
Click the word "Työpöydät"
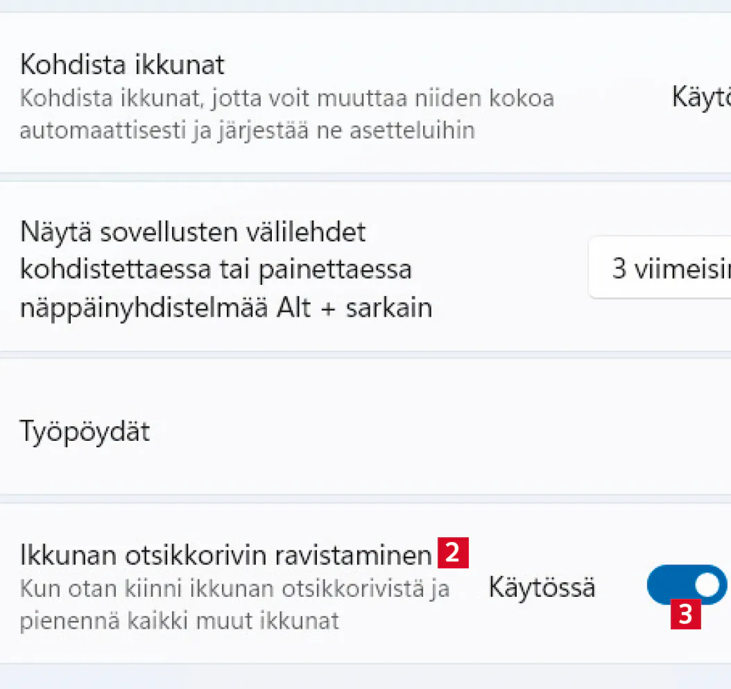(85, 432)
